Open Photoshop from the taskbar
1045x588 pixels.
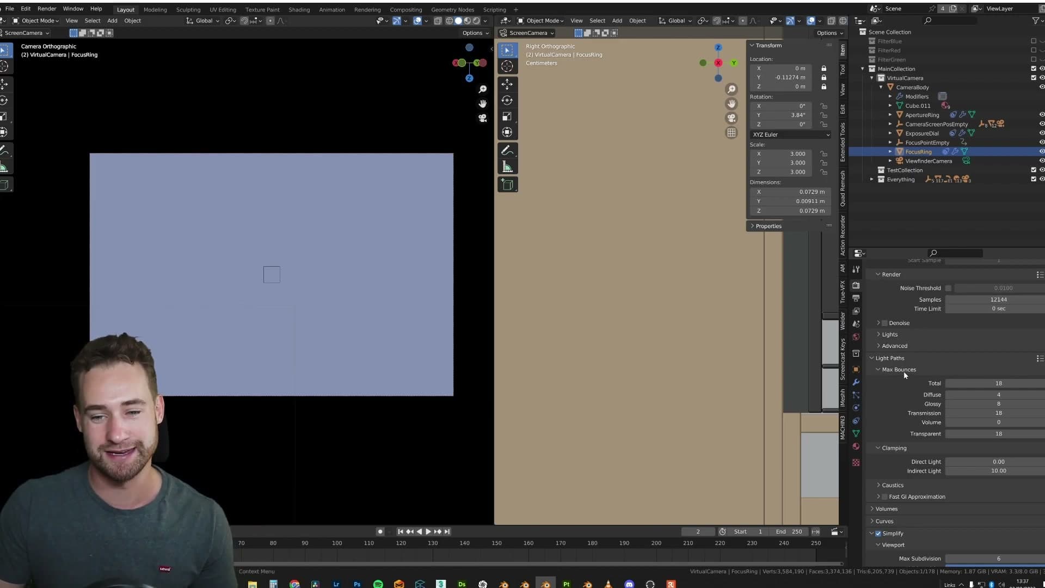(x=357, y=584)
